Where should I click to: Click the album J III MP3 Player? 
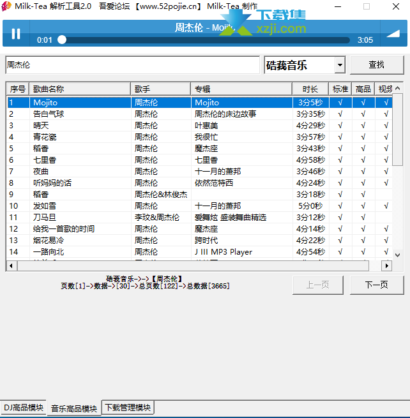[x=224, y=251]
